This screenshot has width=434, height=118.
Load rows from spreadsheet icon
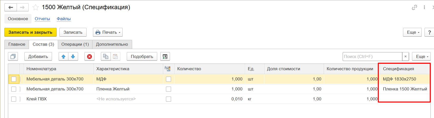click(x=165, y=56)
